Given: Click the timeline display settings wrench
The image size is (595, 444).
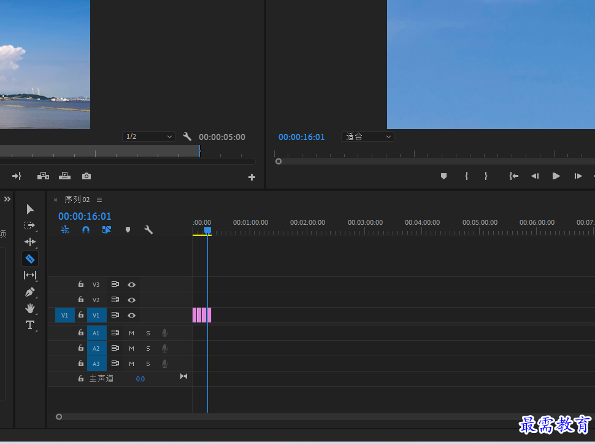Looking at the screenshot, I should (148, 230).
